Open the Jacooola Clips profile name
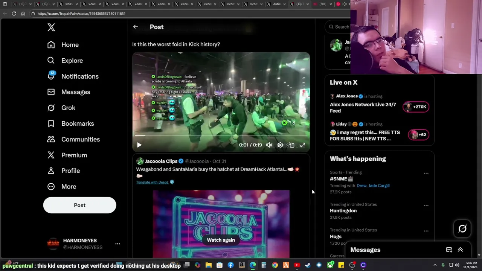Screen dimensions: 482x271 pyautogui.click(x=161, y=161)
